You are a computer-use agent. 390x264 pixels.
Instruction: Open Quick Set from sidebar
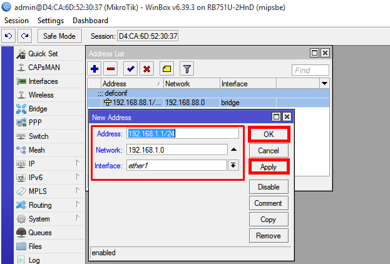coord(49,54)
